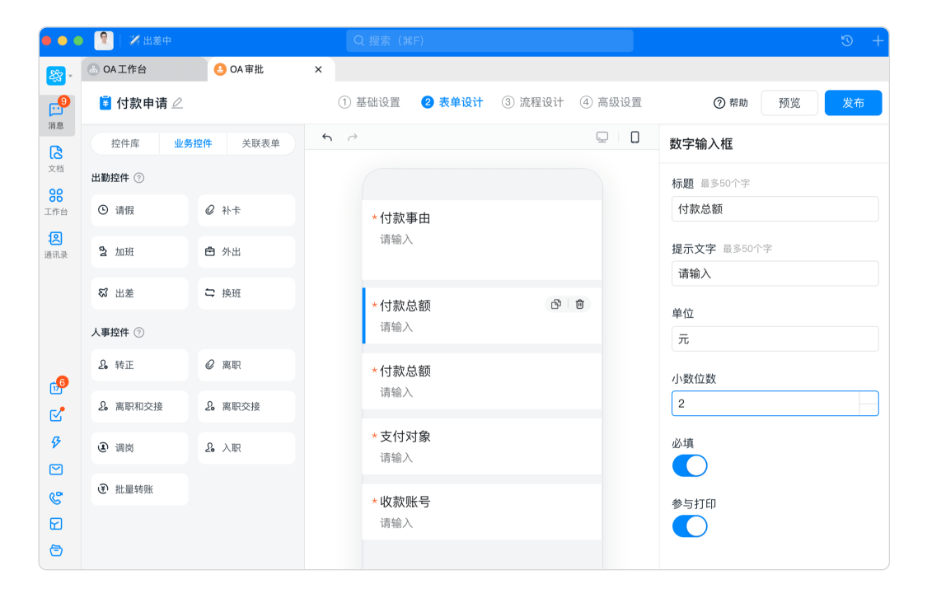This screenshot has height=598, width=927.
Task: Click the 单位 input field
Action: coord(775,339)
